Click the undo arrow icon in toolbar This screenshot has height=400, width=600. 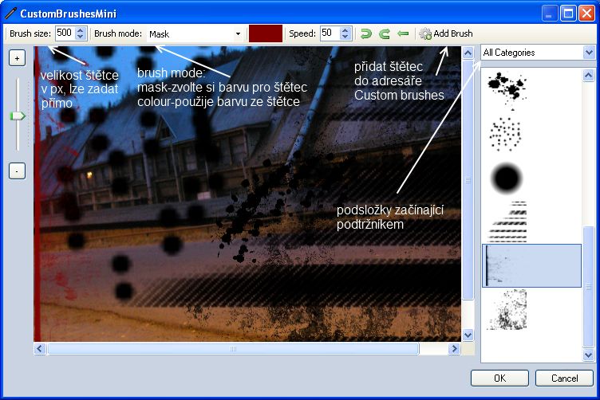[x=366, y=33]
